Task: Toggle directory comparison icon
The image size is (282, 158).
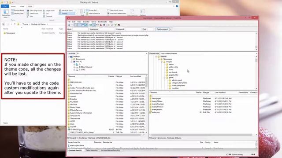Action: click(112, 25)
